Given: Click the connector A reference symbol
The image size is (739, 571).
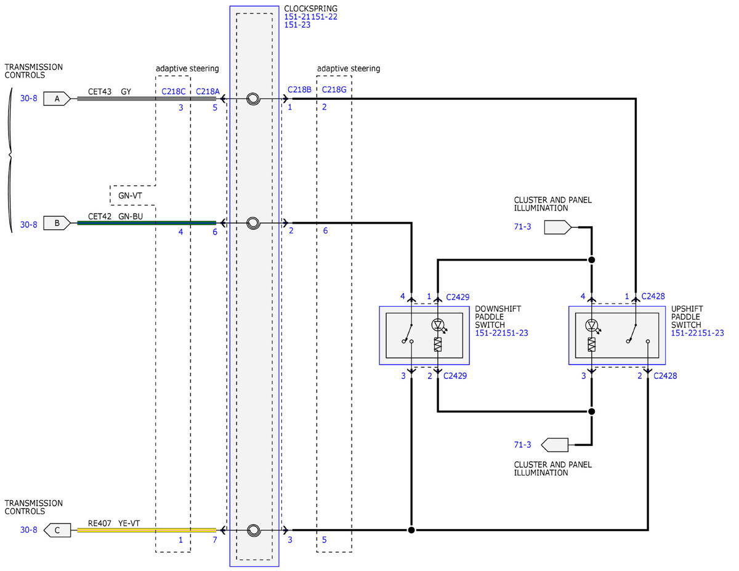Looking at the screenshot, I should point(57,99).
